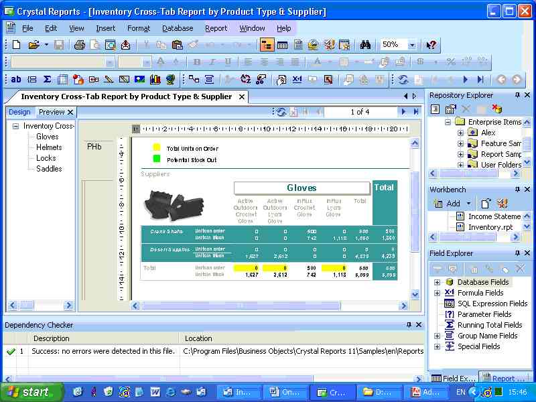Expand the Report Samples folder
Image resolution: width=536 pixels, height=402 pixels.
pos(460,154)
